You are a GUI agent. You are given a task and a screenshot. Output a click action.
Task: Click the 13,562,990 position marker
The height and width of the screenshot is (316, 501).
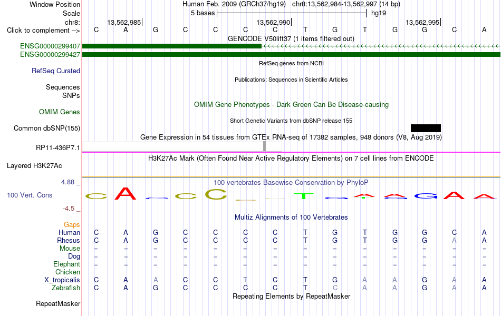tap(274, 22)
